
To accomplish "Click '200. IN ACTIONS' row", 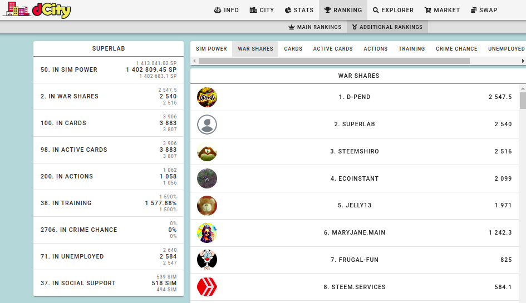I will click(x=109, y=177).
